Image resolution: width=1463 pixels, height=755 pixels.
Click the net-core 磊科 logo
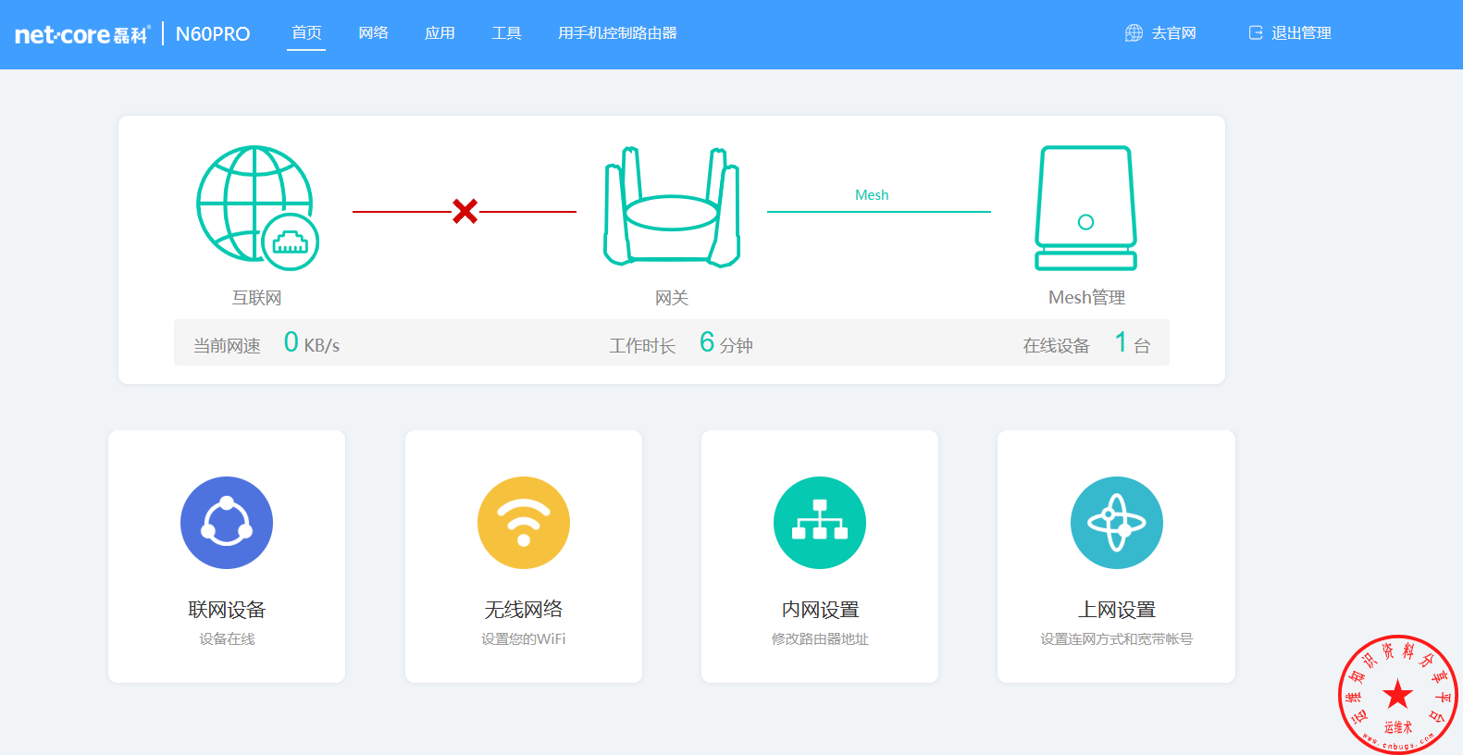click(x=81, y=34)
